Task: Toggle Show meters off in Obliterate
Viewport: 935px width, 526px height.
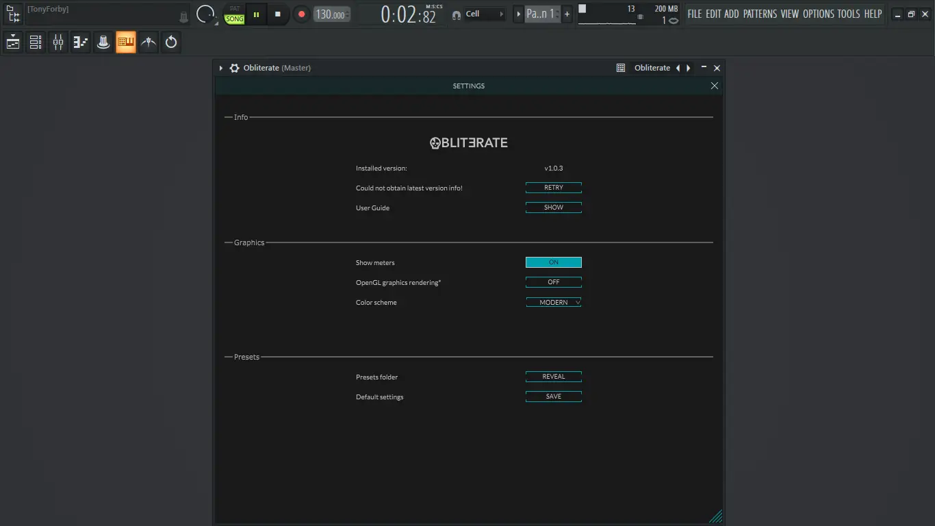Action: coord(553,262)
